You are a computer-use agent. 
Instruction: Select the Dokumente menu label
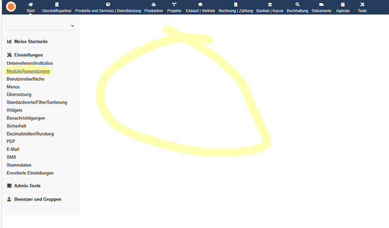point(321,11)
